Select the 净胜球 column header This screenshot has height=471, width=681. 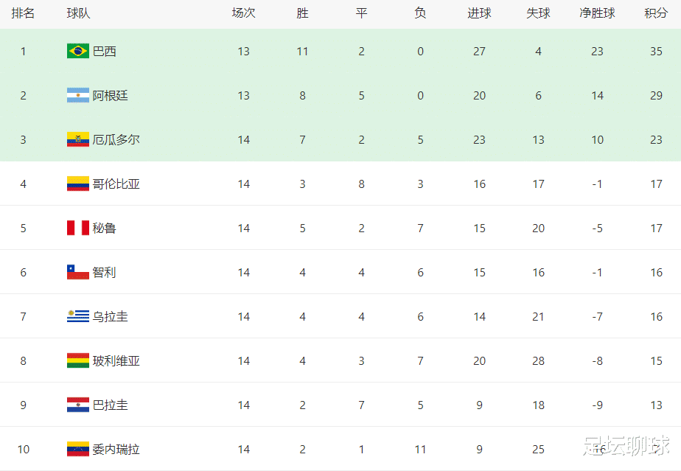click(x=597, y=13)
